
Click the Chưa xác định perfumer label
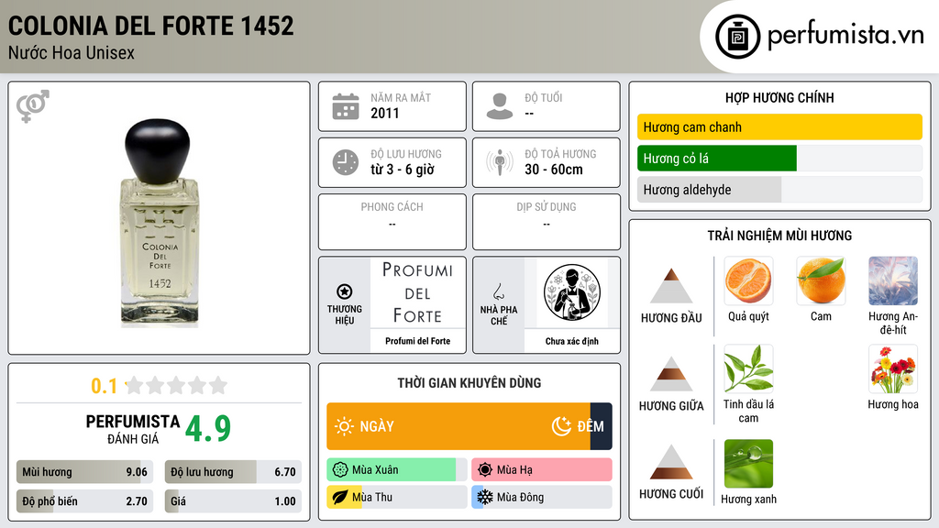(x=572, y=341)
